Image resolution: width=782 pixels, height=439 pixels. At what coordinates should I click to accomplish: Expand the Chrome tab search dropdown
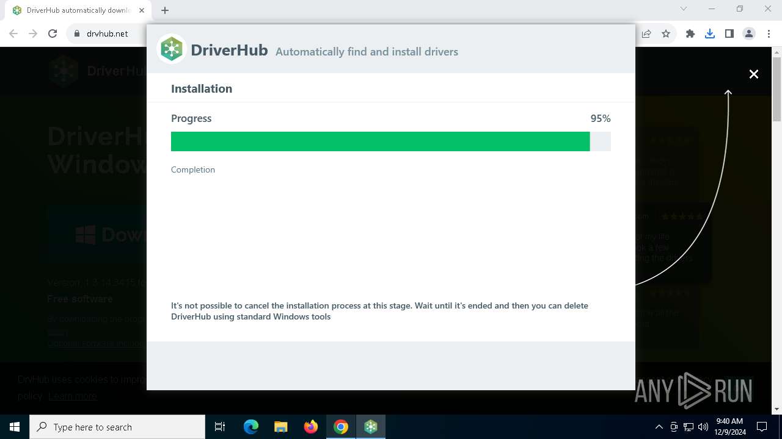pyautogui.click(x=684, y=9)
